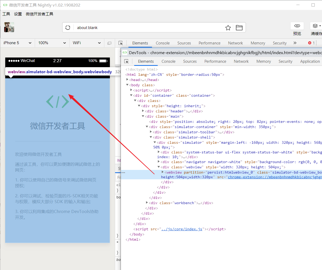Expand the head element node
The height and width of the screenshot is (270, 322).
(x=127, y=80)
